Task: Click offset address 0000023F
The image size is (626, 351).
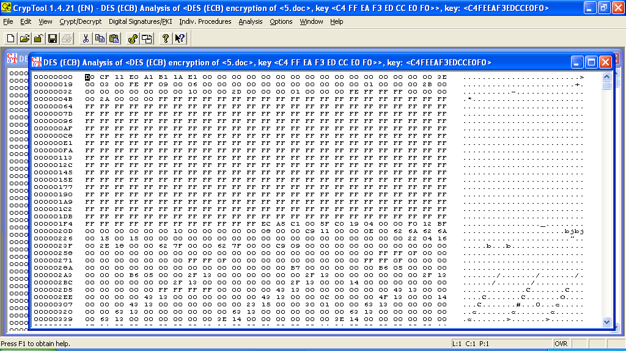Action: (53, 246)
